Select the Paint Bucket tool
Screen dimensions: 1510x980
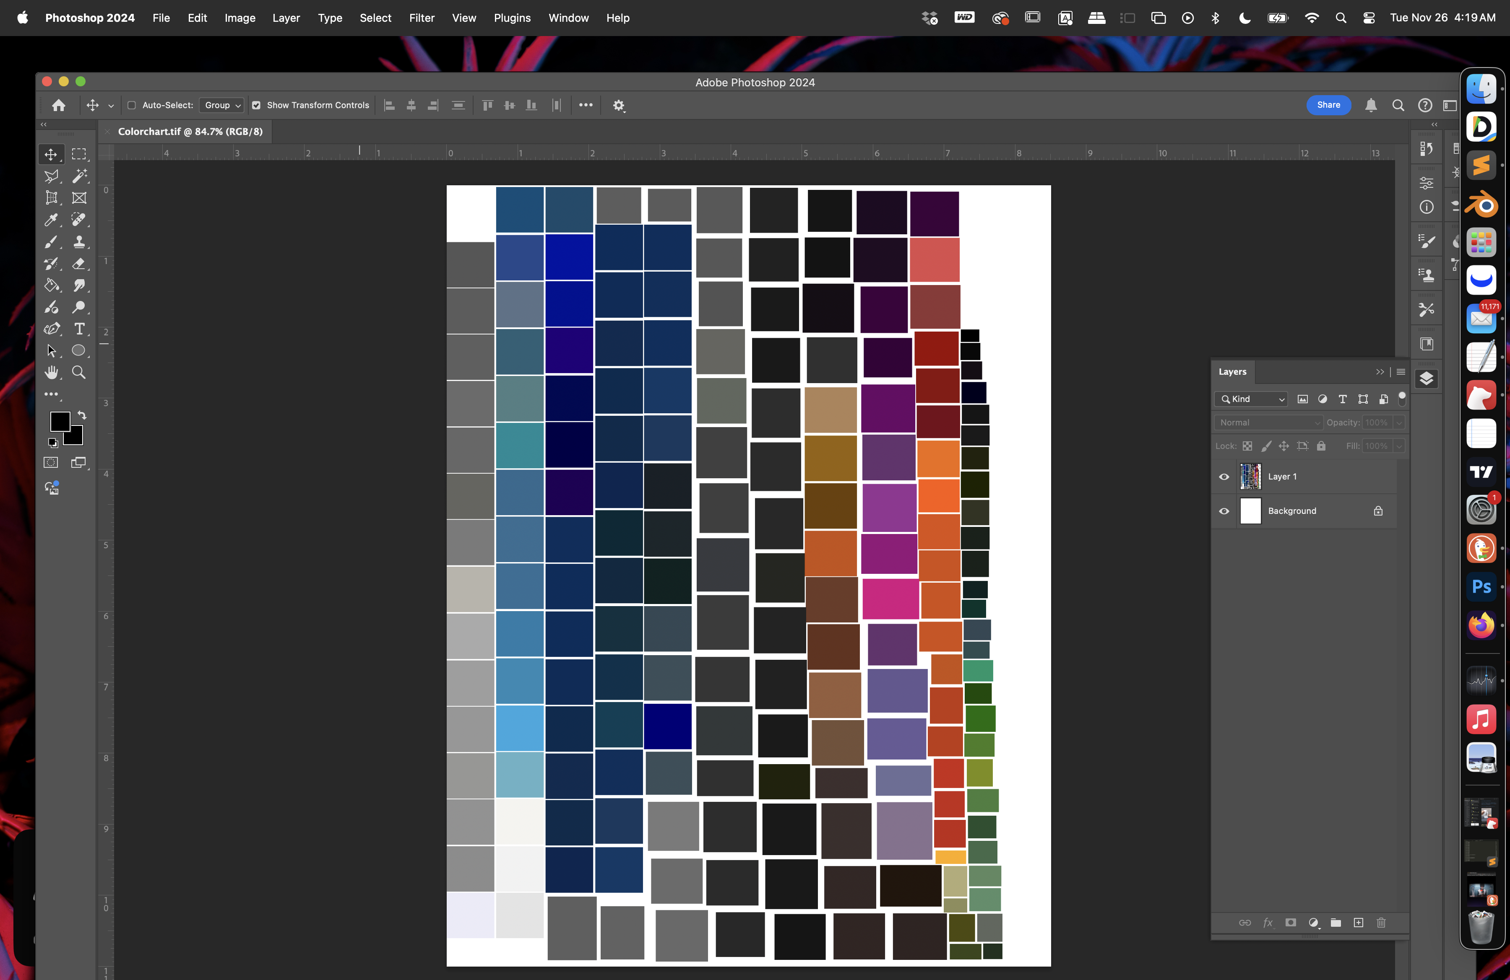point(52,285)
